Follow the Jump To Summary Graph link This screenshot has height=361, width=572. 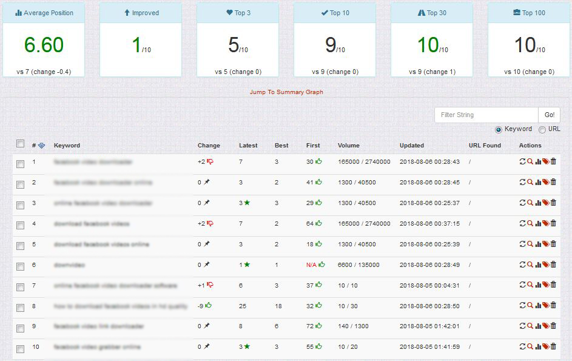286,92
